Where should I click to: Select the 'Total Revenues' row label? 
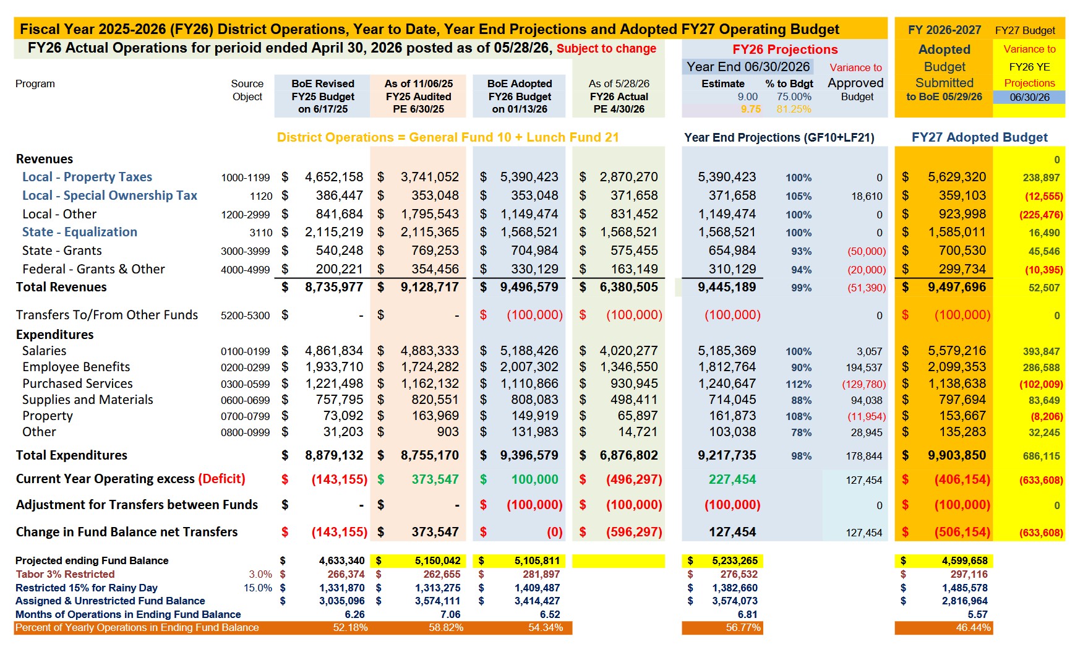[x=61, y=287]
